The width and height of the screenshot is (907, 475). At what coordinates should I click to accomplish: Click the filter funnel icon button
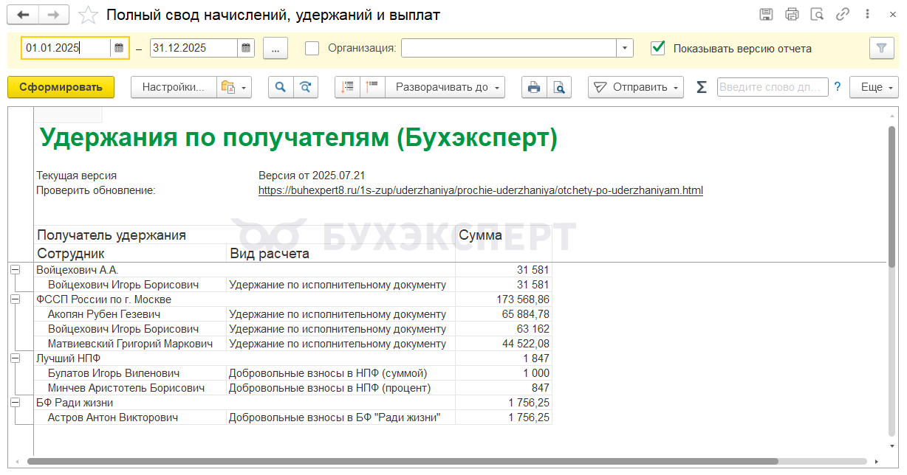tap(881, 48)
